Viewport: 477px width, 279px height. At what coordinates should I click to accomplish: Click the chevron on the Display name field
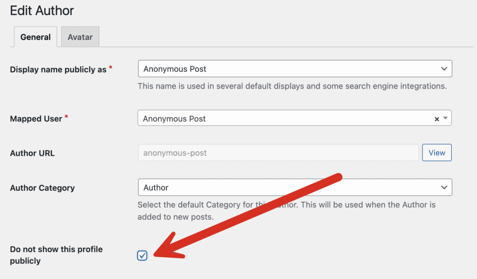tap(443, 69)
